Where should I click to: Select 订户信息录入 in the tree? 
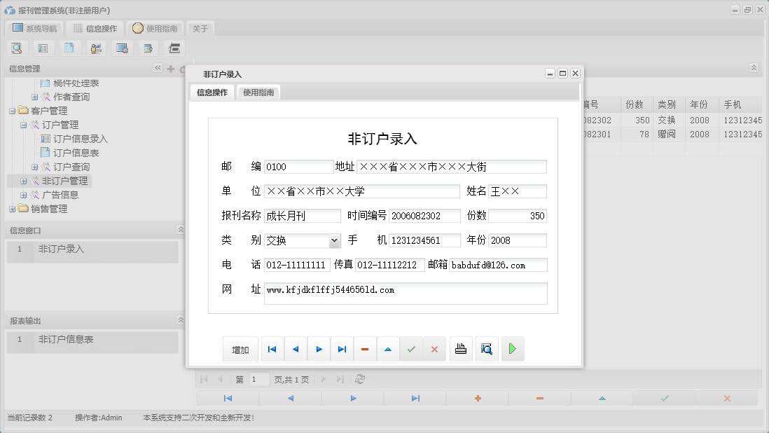click(79, 139)
